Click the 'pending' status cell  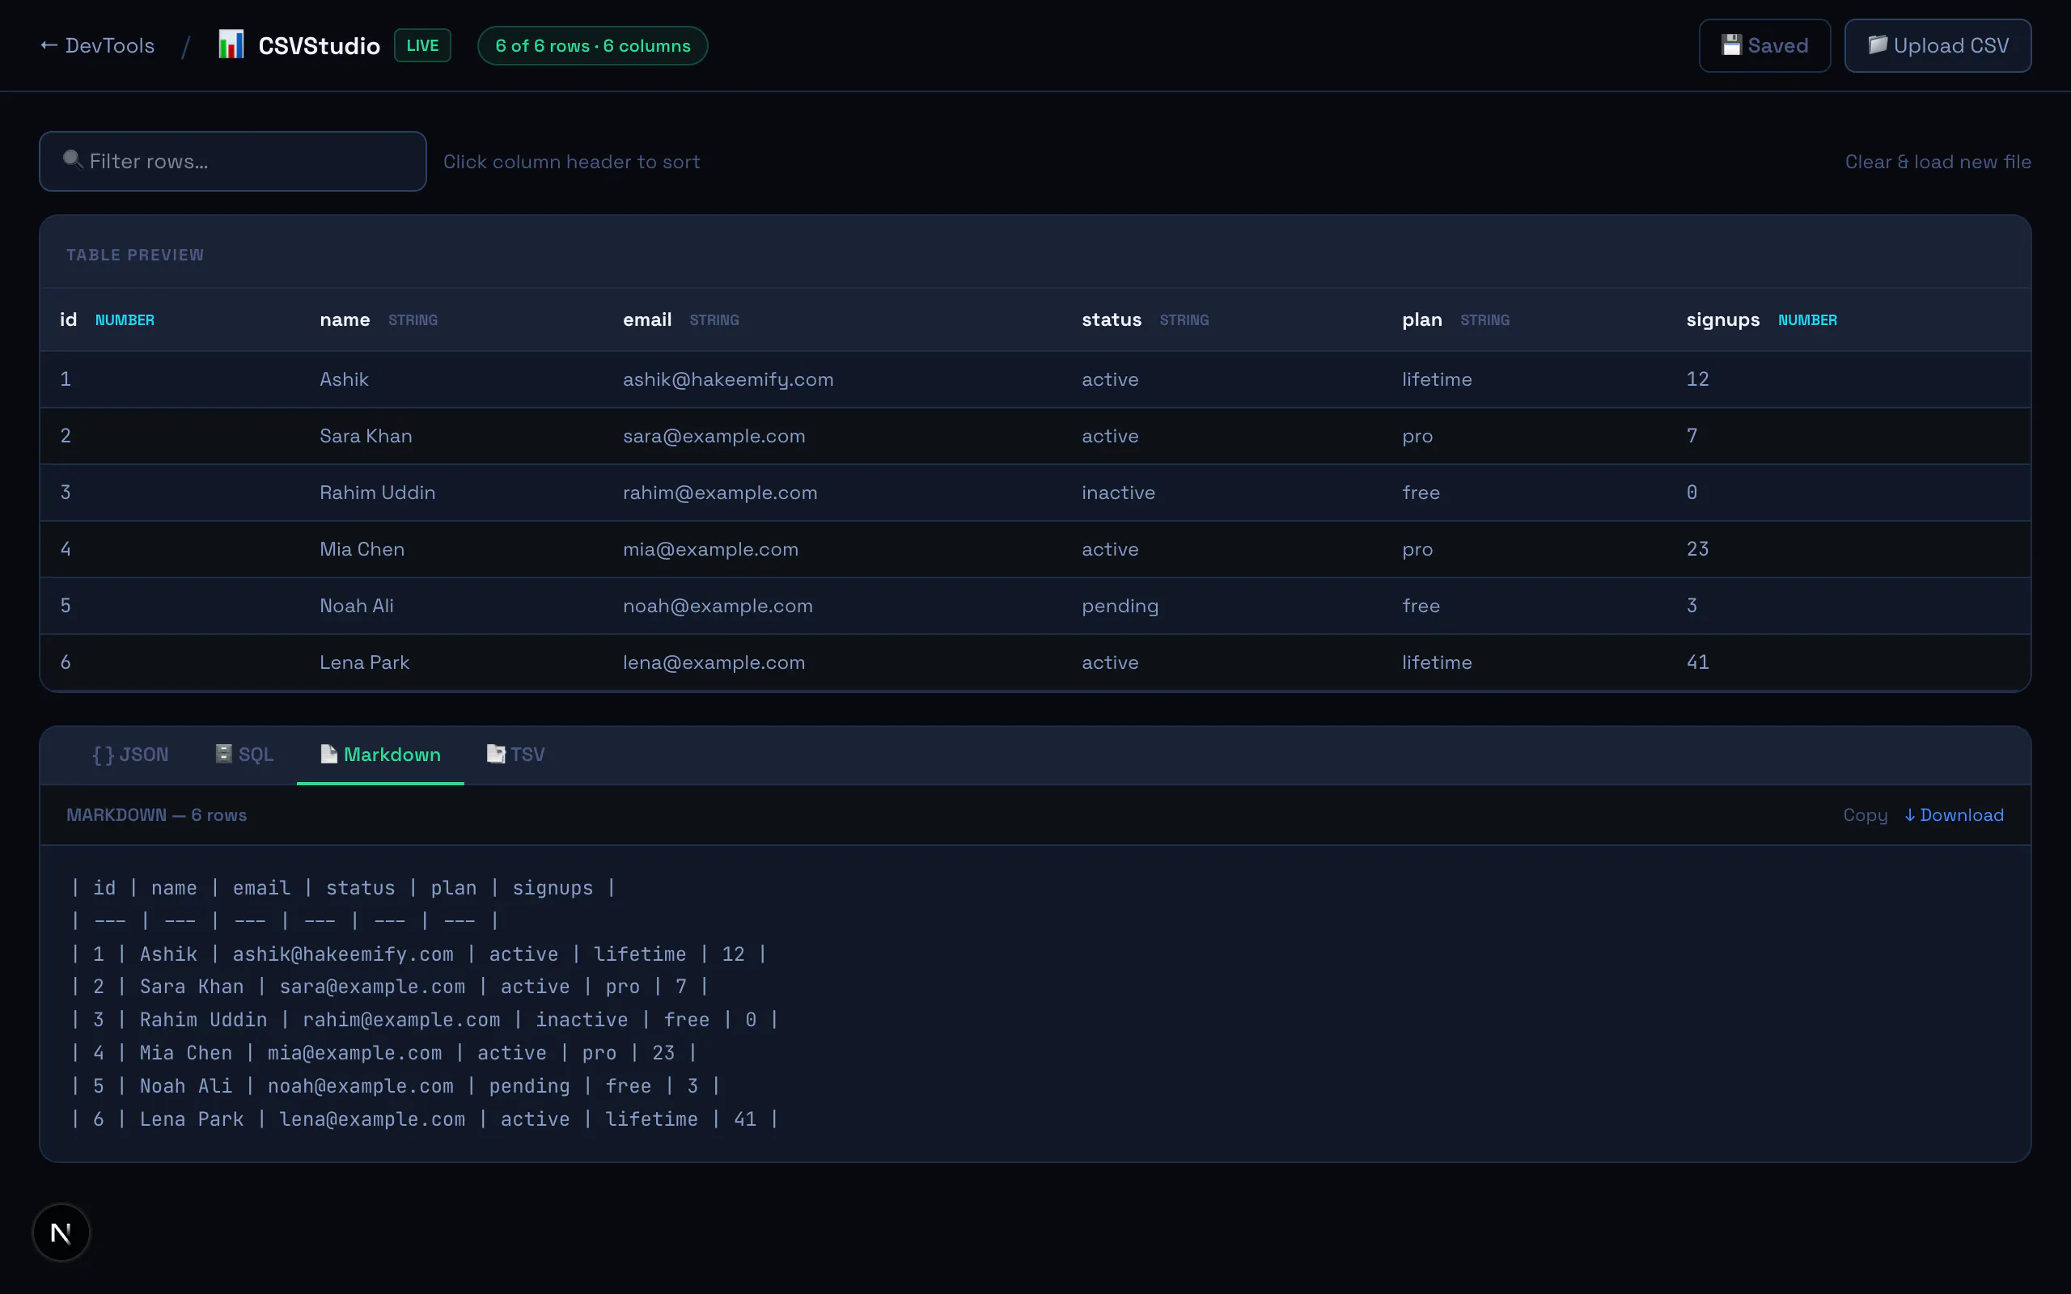coord(1120,606)
